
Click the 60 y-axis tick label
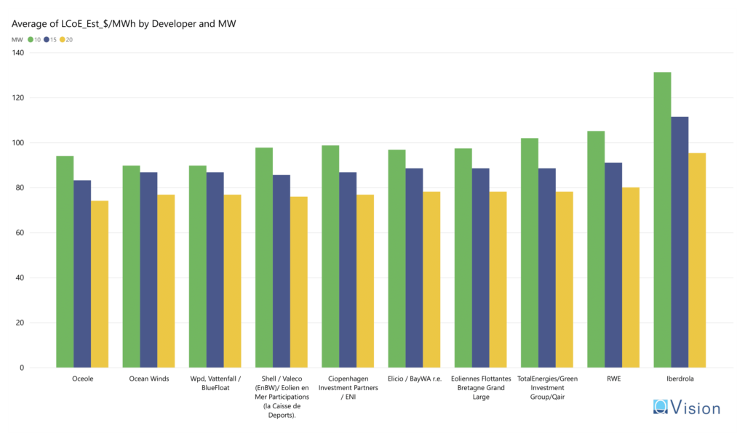click(20, 232)
